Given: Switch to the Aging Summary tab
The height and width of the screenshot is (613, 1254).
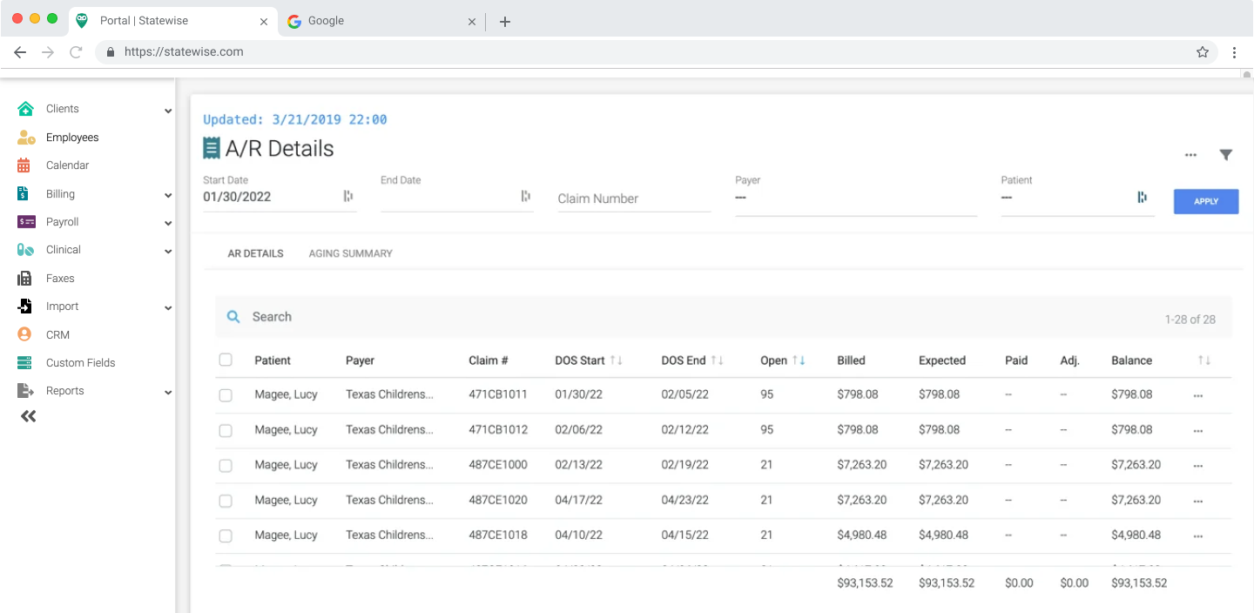Looking at the screenshot, I should 350,253.
